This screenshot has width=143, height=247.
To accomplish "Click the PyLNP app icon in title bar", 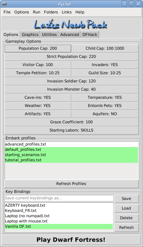I will click(5, 4).
